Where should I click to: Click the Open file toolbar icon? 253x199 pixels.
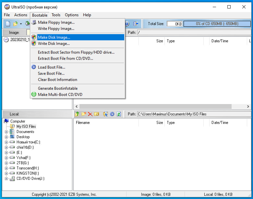pyautogui.click(x=15, y=24)
